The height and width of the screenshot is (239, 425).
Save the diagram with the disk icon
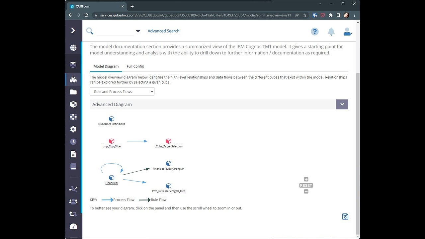pos(345,216)
